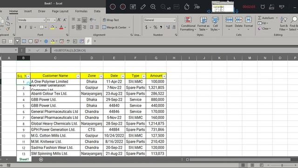This screenshot has height=168, width=298.
Task: Increase font size
Action: 59,20
